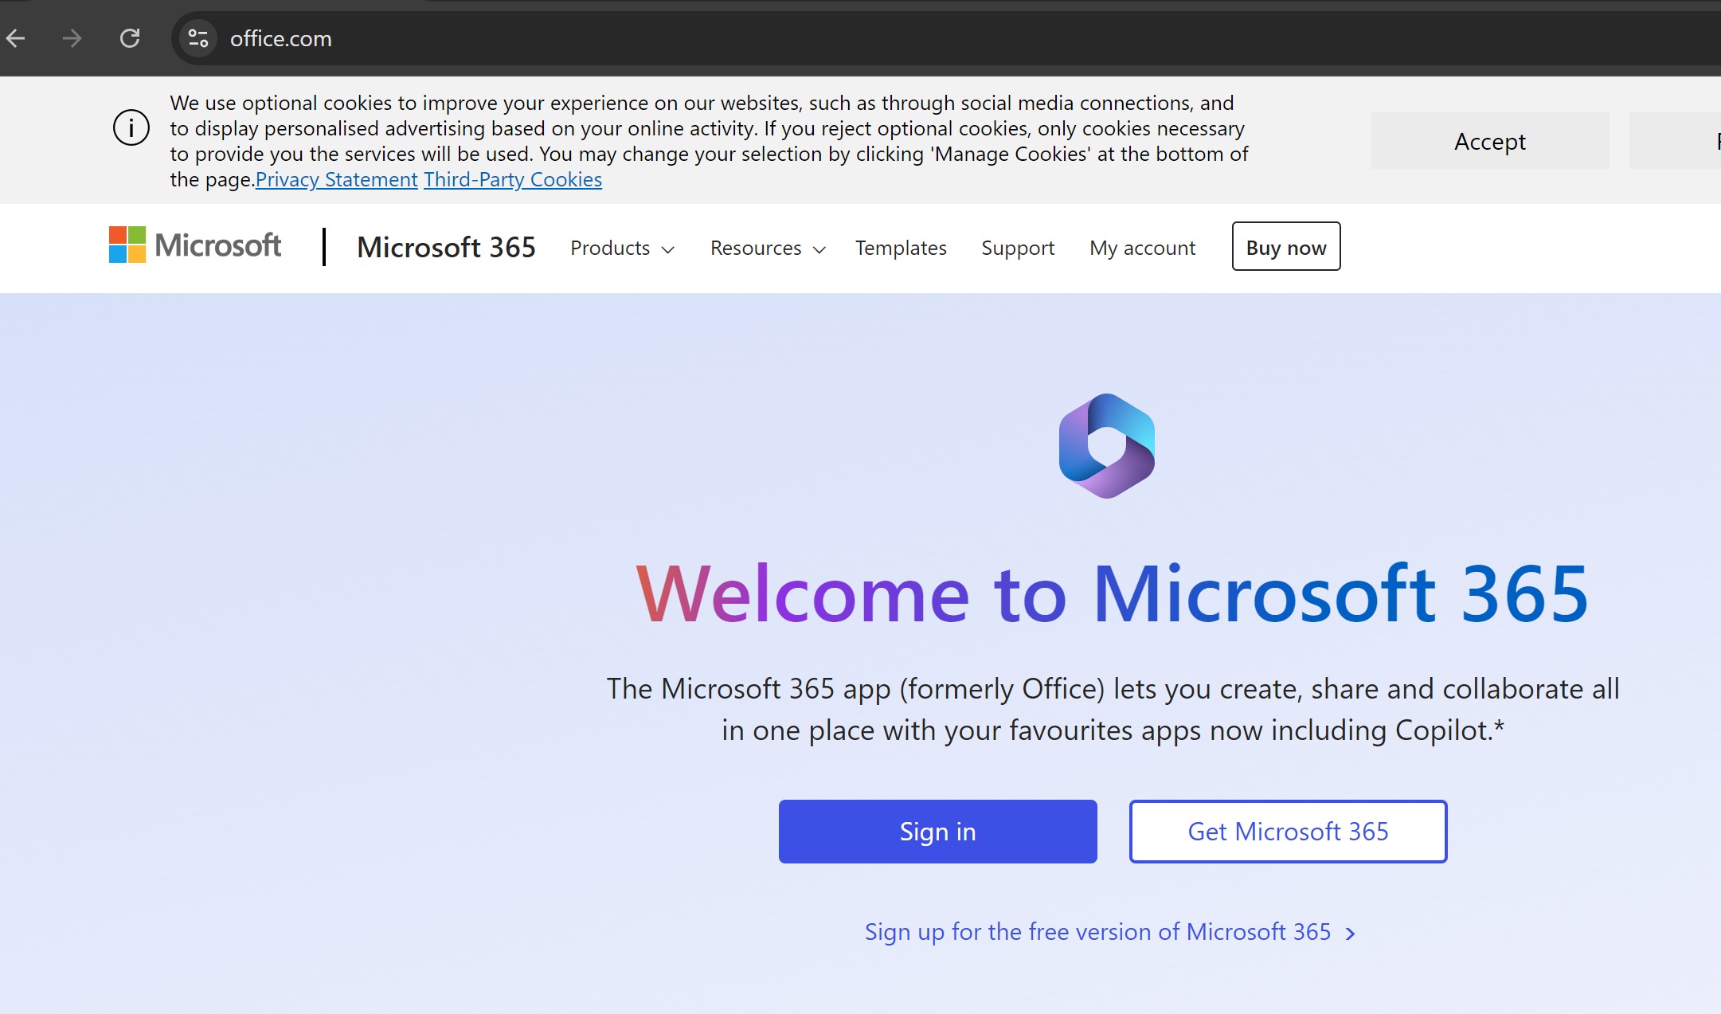The height and width of the screenshot is (1014, 1721).
Task: Open the Third-Party Cookies link
Action: coord(513,180)
